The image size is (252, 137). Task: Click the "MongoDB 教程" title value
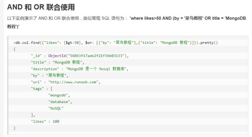pos(68,62)
